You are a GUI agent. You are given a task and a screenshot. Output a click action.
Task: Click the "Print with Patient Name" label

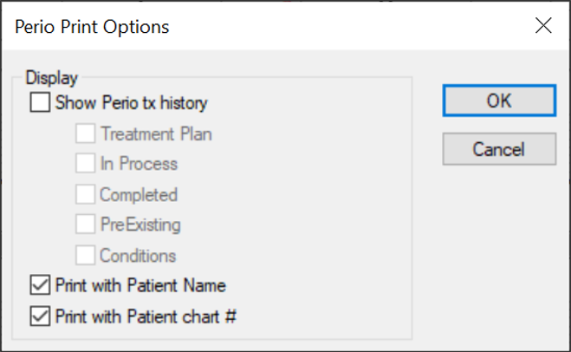tap(140, 284)
